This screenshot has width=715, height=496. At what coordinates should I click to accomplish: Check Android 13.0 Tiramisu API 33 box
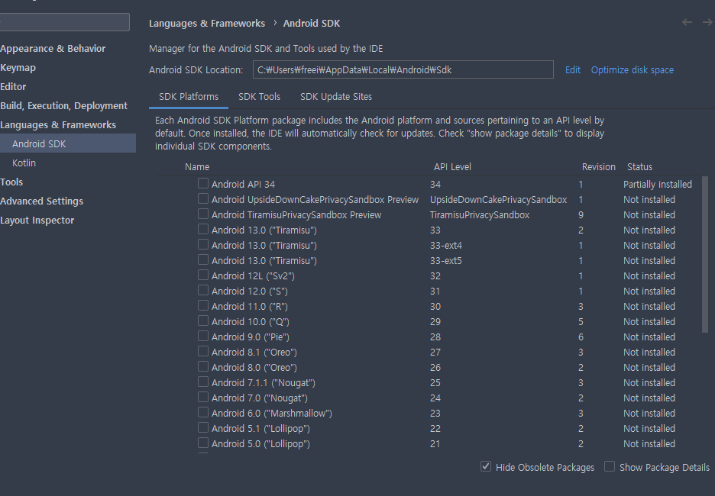(203, 229)
